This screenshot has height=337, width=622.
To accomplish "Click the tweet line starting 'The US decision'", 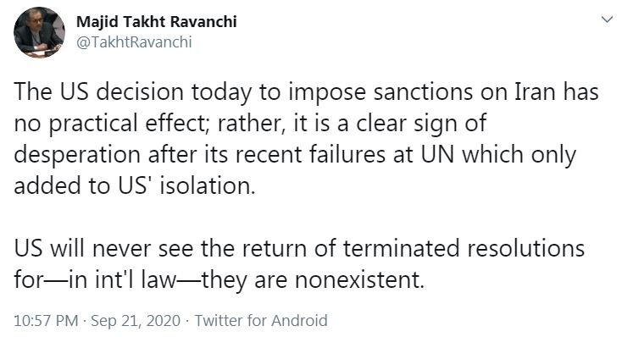I will [x=306, y=92].
